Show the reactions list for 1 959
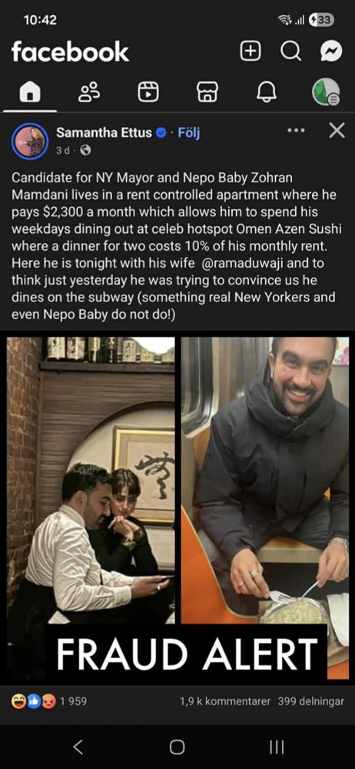The image size is (355, 769). tap(49, 701)
